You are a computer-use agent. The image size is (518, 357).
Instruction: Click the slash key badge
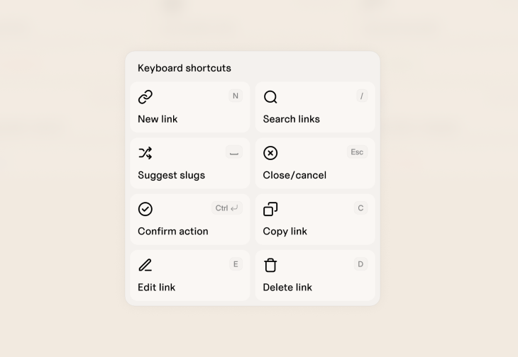tap(362, 96)
